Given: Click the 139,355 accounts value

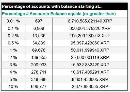Looking at the screenshot, I should click(x=39, y=58).
